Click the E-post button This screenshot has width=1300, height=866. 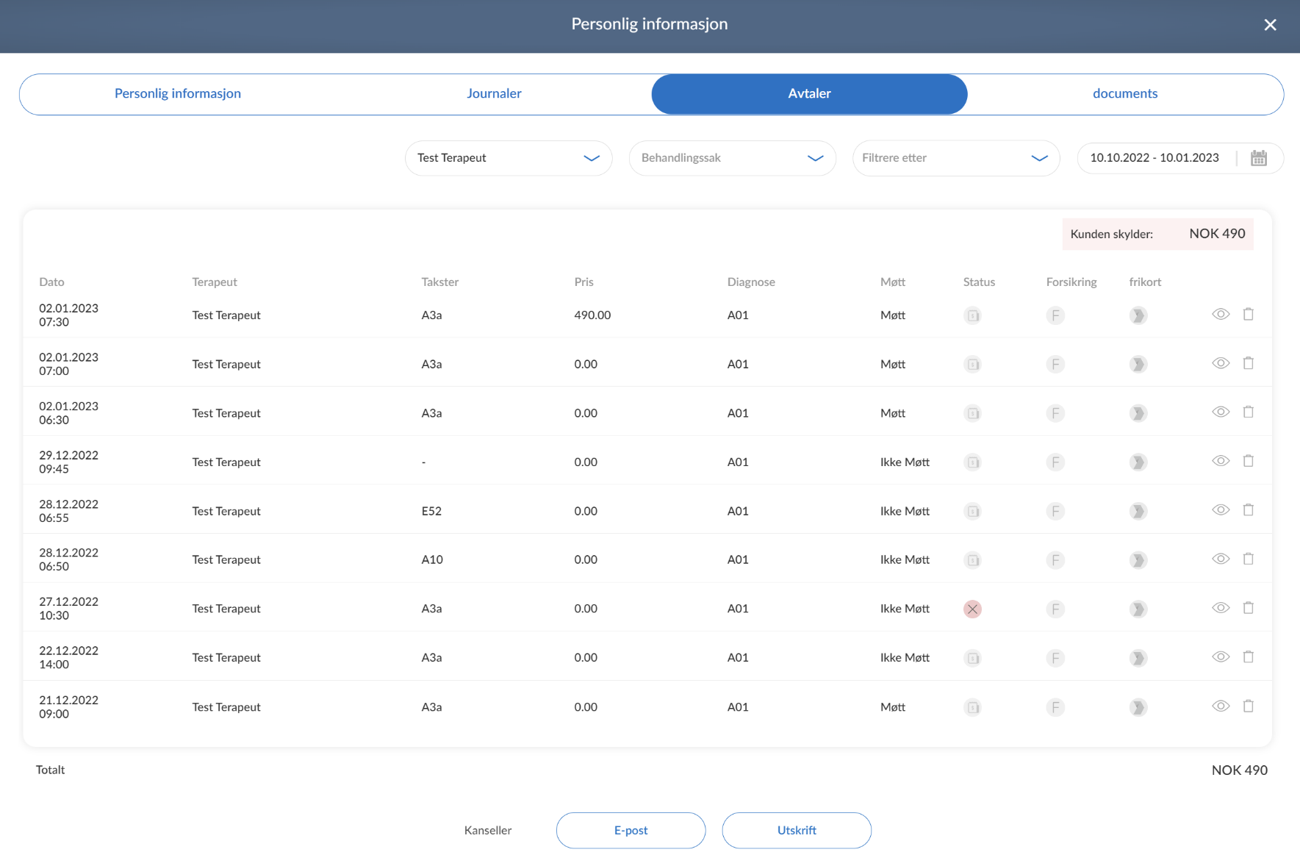(x=631, y=831)
